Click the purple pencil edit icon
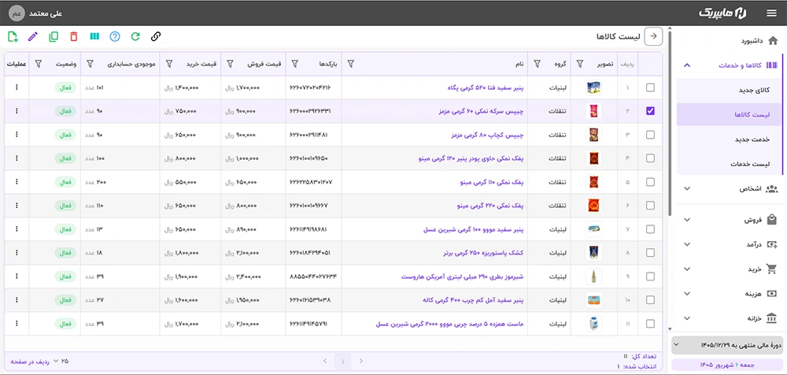 click(x=33, y=36)
